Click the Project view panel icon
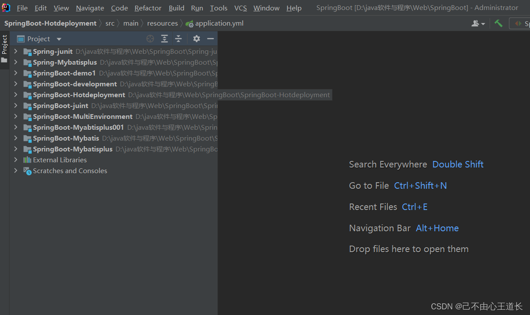The width and height of the screenshot is (530, 315). point(21,39)
